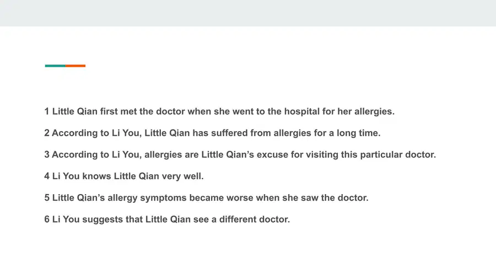Click the word 'symptoms' in sentence 5
This screenshot has width=496, height=279.
tap(163, 198)
